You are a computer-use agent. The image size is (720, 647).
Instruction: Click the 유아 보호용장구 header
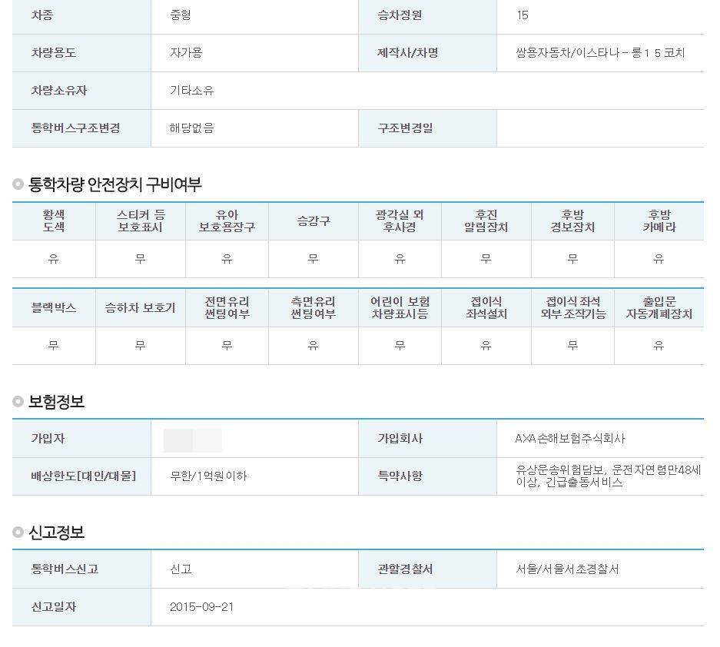pos(227,221)
